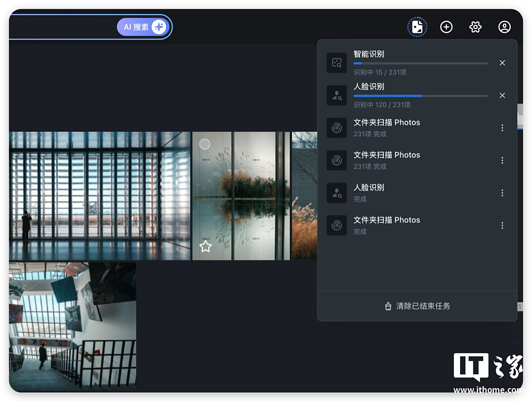Cancel the 智能识别 task
This screenshot has width=532, height=401.
(x=502, y=63)
